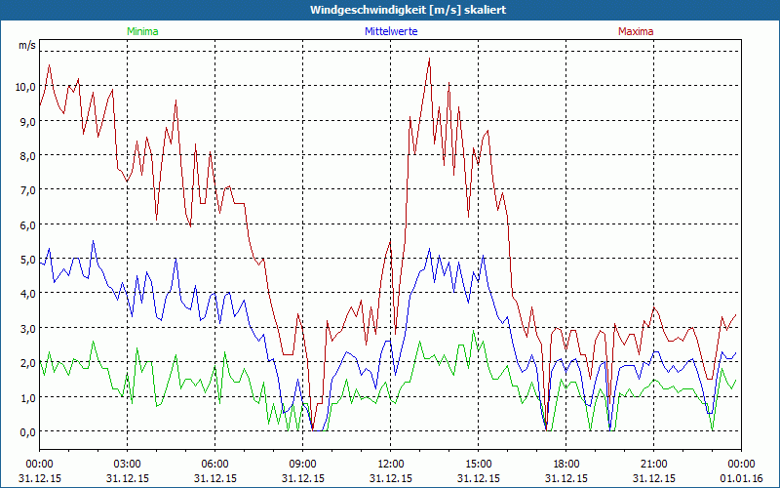Click the chart title 'Windgeschwindigkeit [m/s] skaliert'
Image resolution: width=780 pixels, height=488 pixels.
coord(408,10)
